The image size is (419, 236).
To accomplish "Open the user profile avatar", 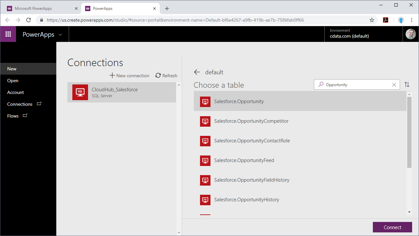I will coord(411,34).
